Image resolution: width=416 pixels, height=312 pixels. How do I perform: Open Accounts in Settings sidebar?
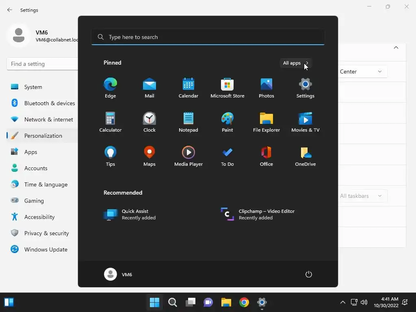(42, 168)
